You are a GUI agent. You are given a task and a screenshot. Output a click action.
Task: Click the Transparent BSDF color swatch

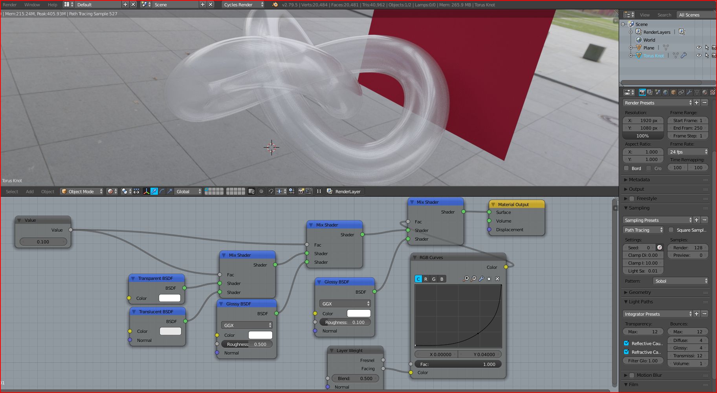(170, 298)
